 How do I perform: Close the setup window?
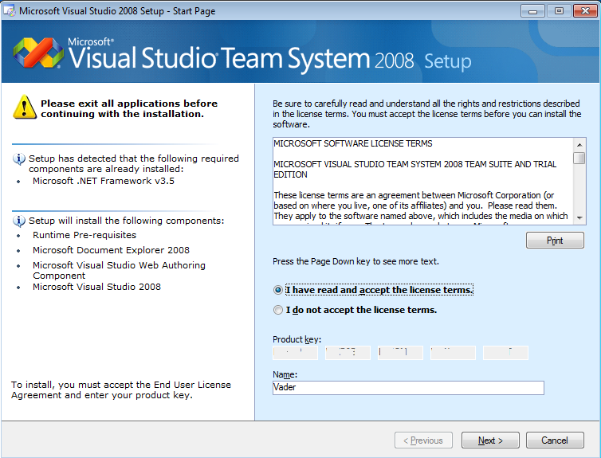[x=585, y=10]
